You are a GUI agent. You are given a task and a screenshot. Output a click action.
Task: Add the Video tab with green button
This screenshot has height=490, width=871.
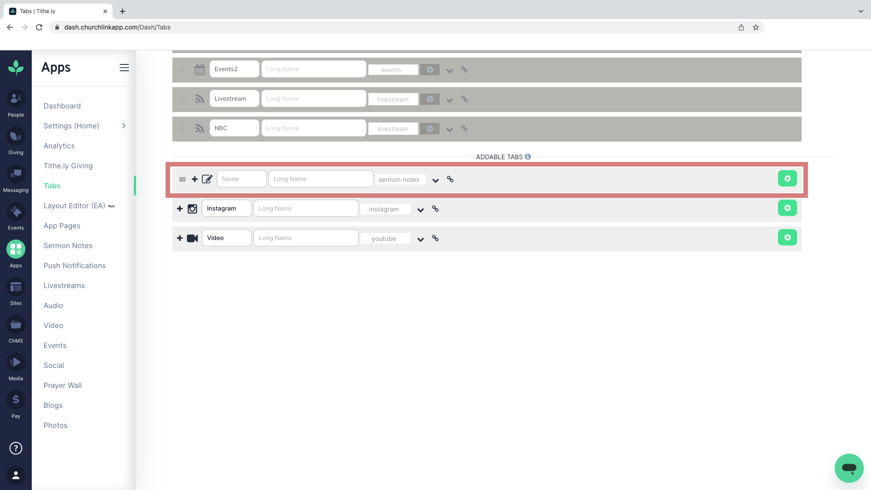[788, 237]
